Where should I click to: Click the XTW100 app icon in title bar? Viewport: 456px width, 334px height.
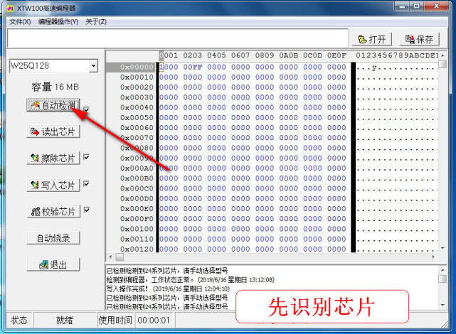[10, 8]
